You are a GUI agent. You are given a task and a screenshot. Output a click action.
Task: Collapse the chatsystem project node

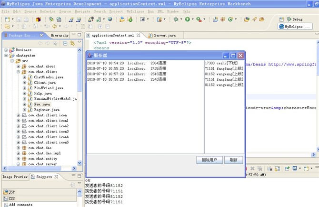pyautogui.click(x=6, y=56)
